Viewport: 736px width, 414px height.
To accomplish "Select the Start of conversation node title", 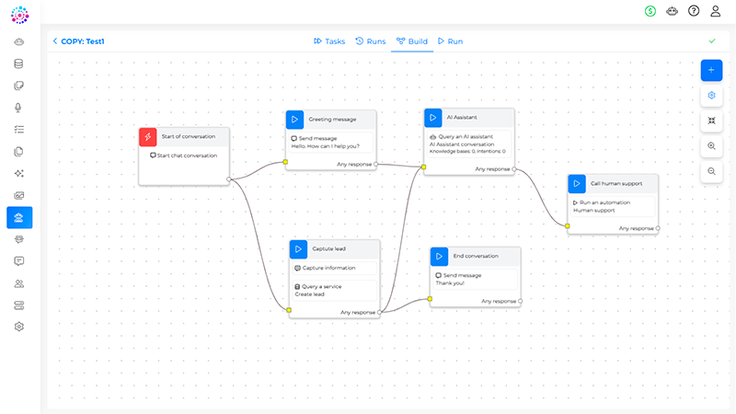I will pyautogui.click(x=189, y=136).
